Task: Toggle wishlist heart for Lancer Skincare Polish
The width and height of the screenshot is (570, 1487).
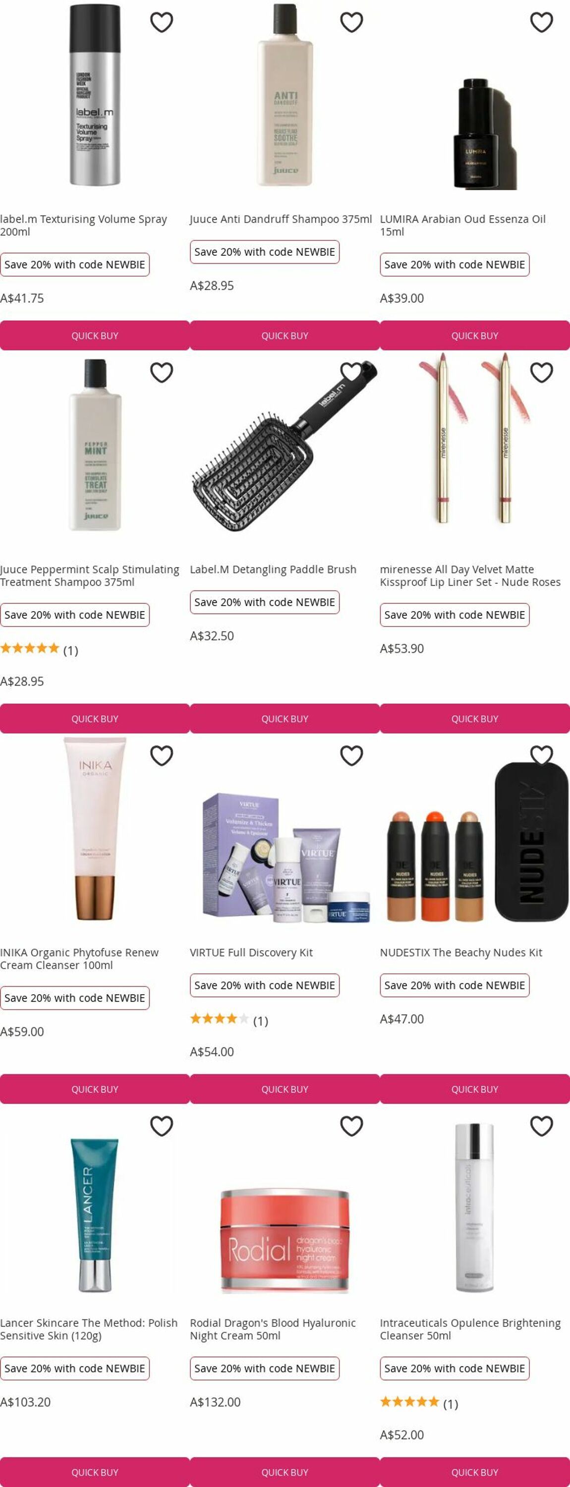Action: [x=162, y=1126]
